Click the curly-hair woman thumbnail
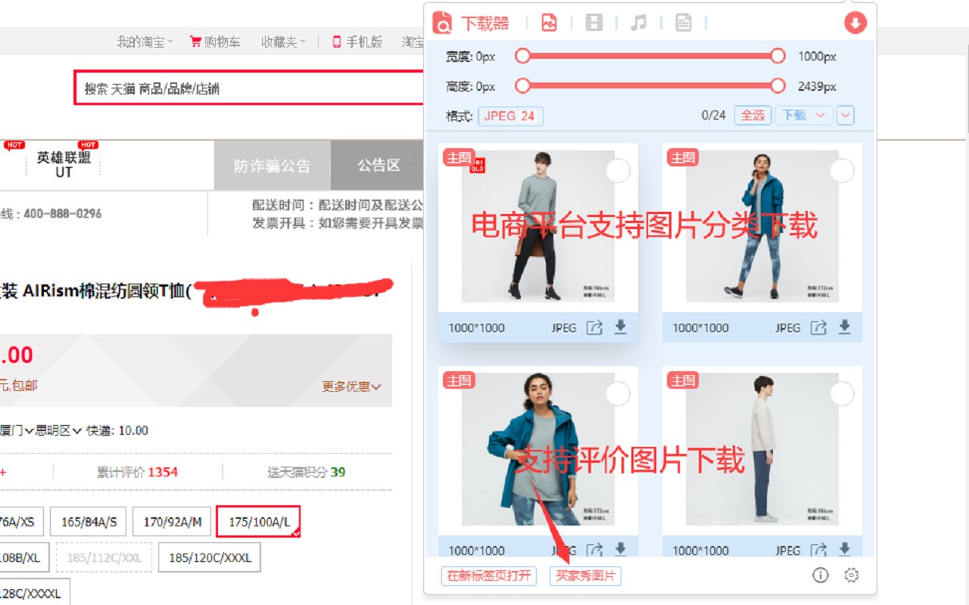The image size is (969, 605). 538,449
